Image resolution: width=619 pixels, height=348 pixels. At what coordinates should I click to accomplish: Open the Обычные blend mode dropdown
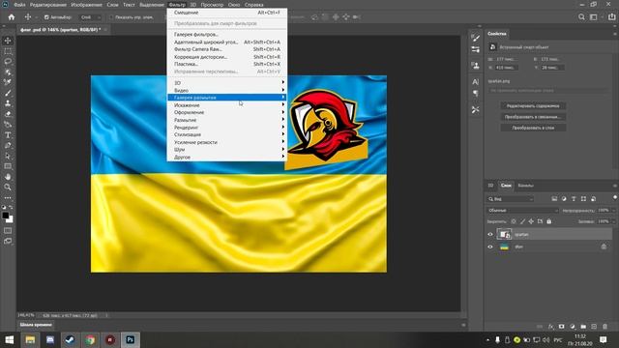pyautogui.click(x=522, y=211)
